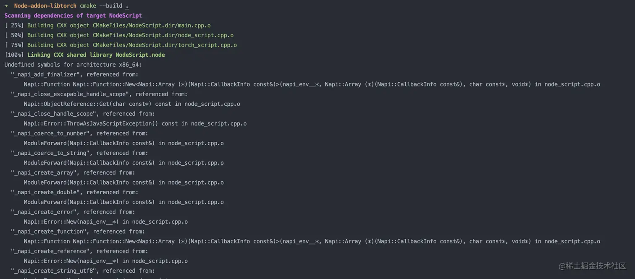Click the torch_script.cpp.o object path
The image size is (635, 279).
coord(165,45)
